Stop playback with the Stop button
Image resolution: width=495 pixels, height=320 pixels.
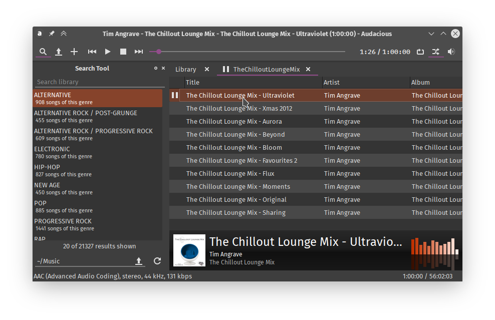coord(123,52)
